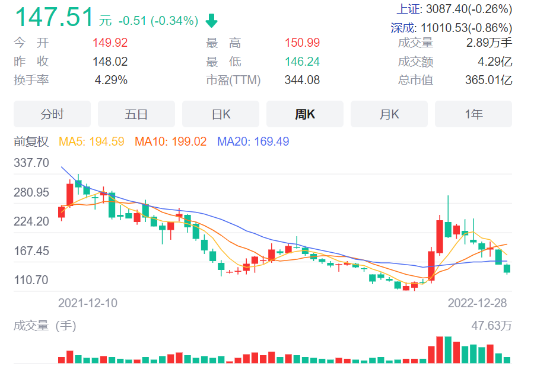Toggle the MA5 moving average legend
This screenshot has height=370, width=534.
click(x=91, y=142)
